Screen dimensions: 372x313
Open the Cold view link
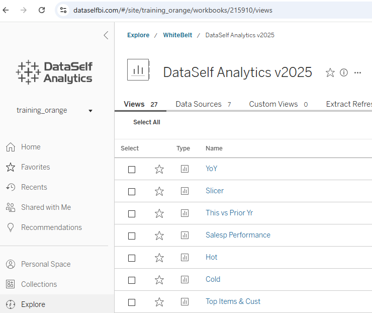coord(213,279)
